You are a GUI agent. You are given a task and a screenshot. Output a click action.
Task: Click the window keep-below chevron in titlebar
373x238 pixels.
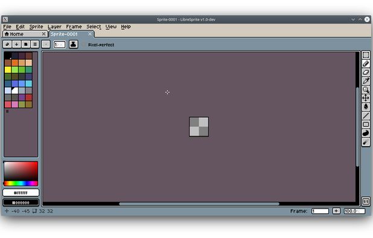(x=353, y=19)
